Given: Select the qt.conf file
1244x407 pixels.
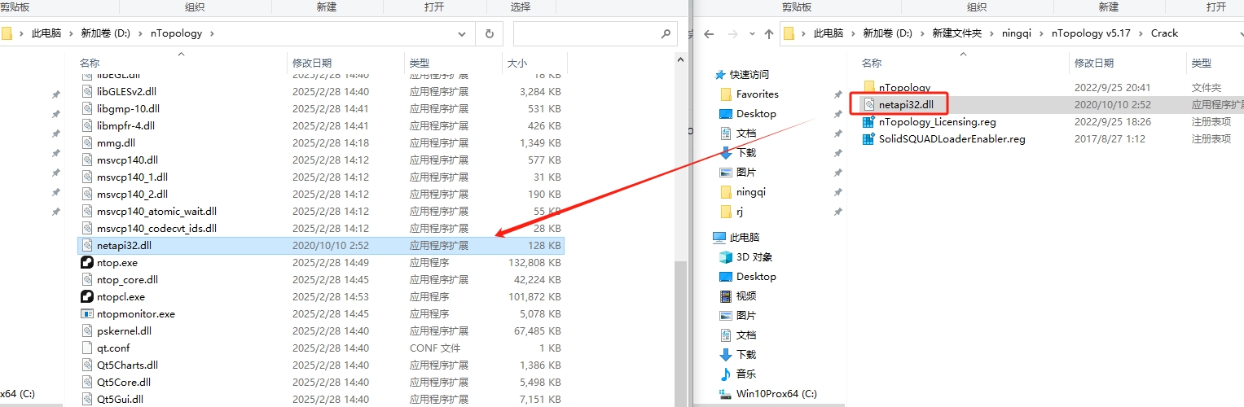Looking at the screenshot, I should (112, 348).
